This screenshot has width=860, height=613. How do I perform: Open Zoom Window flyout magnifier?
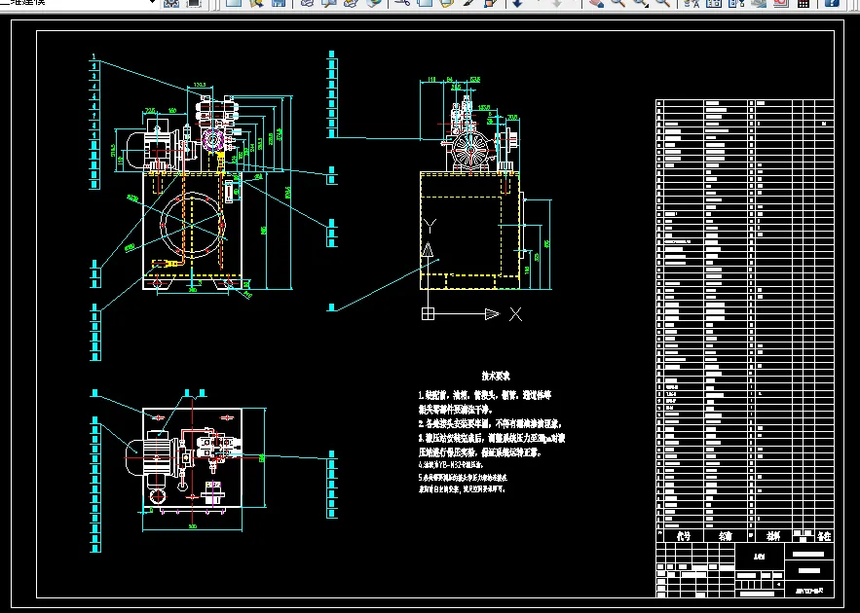[x=640, y=3]
